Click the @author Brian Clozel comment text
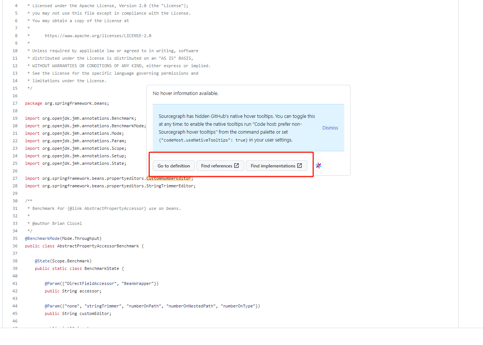 (57, 223)
